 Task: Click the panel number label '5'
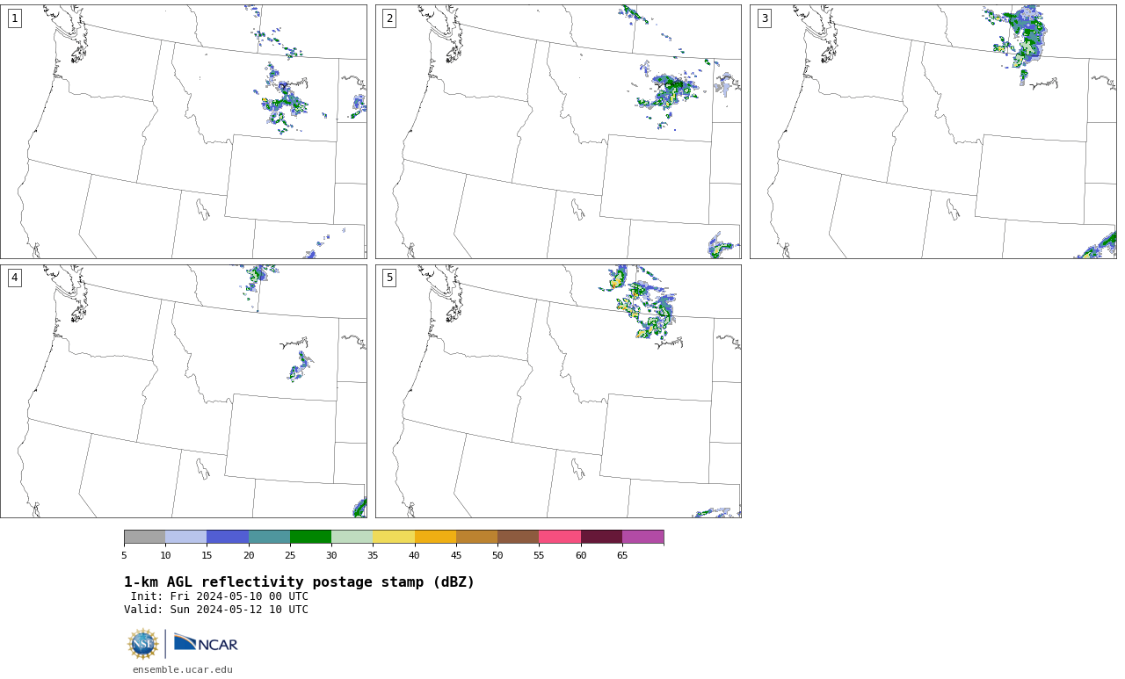389,278
